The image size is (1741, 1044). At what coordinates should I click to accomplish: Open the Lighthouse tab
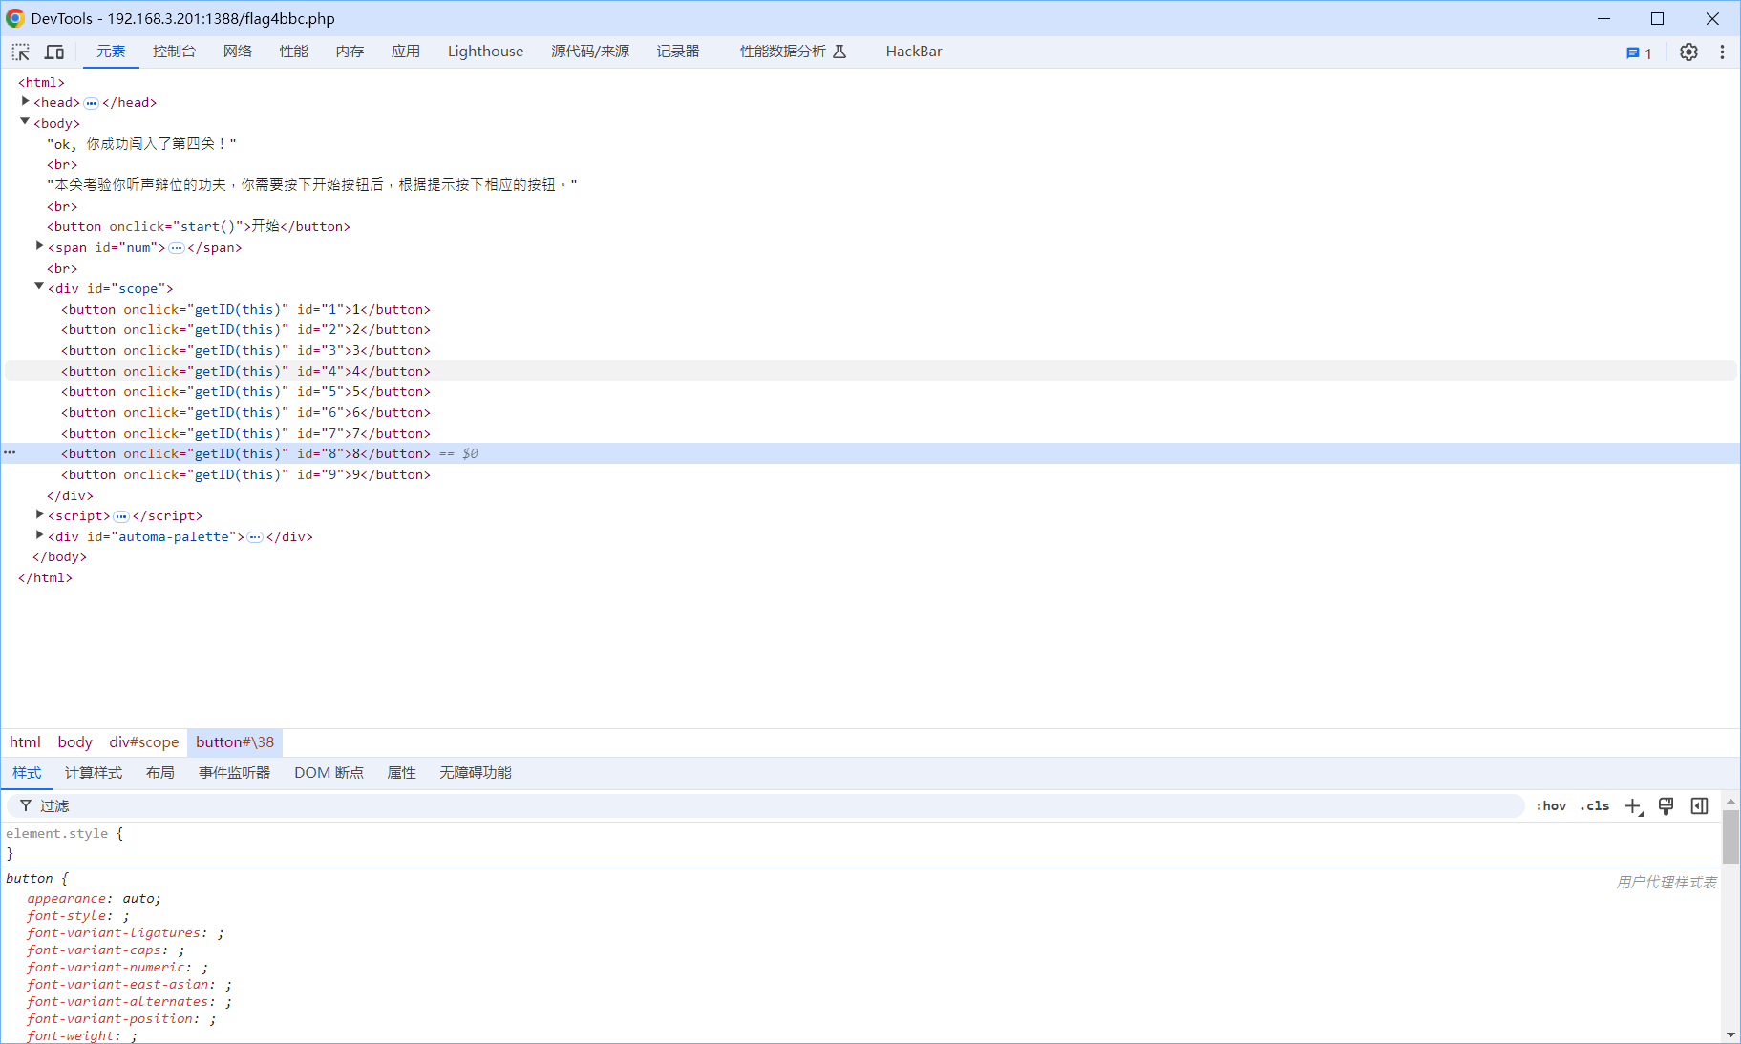pyautogui.click(x=485, y=52)
